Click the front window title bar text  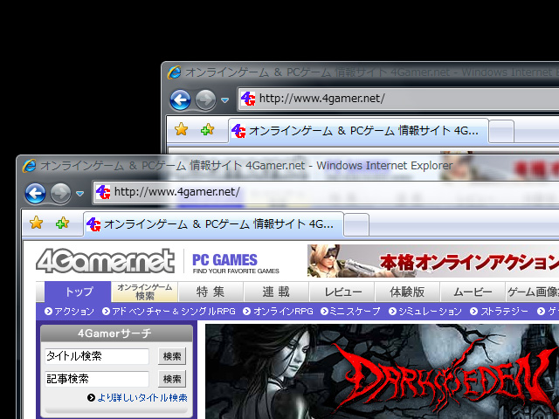(246, 166)
